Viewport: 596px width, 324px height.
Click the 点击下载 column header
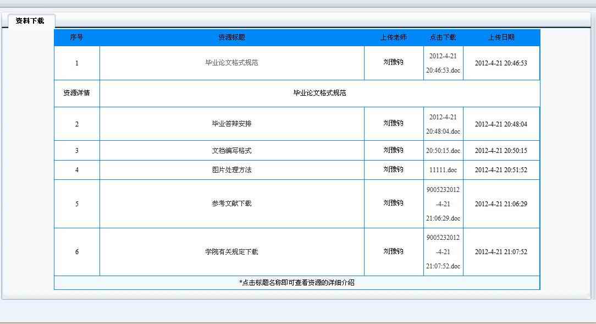[443, 37]
